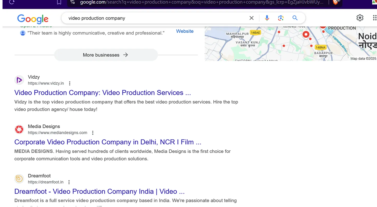Open the Google apps grid
The height and width of the screenshot is (207, 377).
point(374,18)
